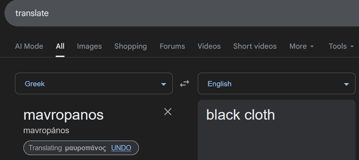Go to the Images tab
359x160 pixels.
(89, 46)
